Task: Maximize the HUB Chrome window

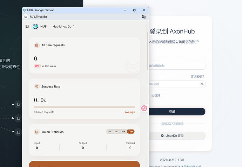Action: tap(134, 10)
